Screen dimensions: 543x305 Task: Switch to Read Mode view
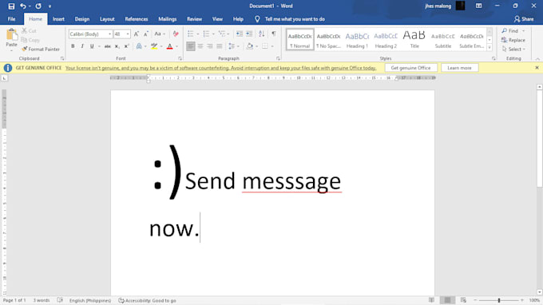[x=431, y=300]
